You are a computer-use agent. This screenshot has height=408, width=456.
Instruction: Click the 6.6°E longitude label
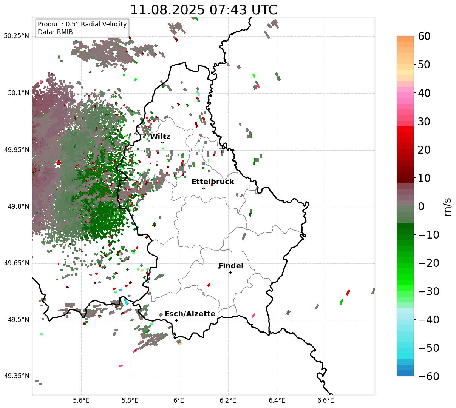[326, 400]
